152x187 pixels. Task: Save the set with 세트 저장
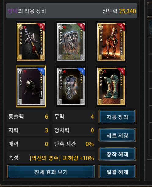(117, 135)
